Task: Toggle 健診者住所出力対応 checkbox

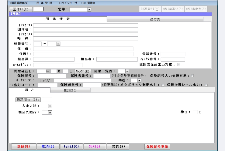Action: (179, 65)
